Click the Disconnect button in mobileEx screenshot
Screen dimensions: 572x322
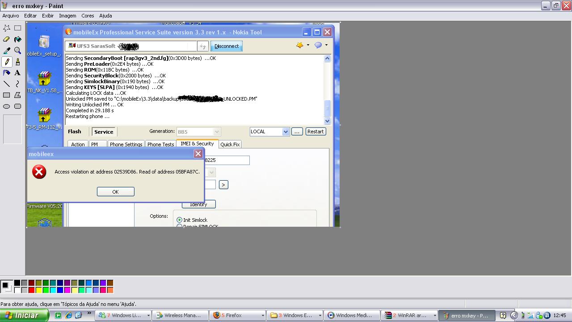226,46
